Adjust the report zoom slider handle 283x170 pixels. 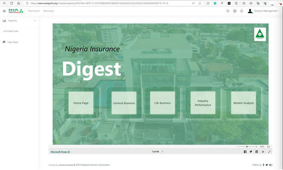[x=247, y=147]
